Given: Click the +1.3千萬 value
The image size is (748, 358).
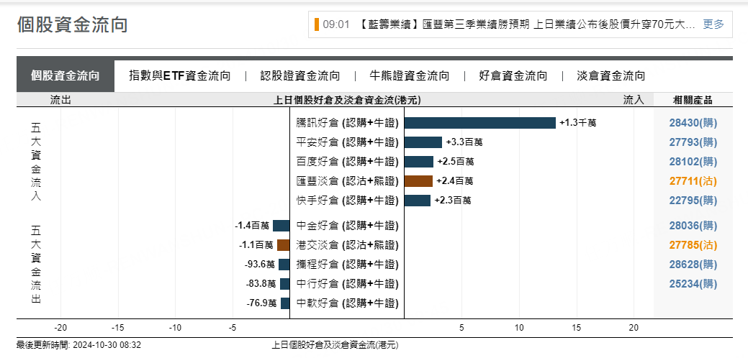Looking at the screenshot, I should (577, 123).
